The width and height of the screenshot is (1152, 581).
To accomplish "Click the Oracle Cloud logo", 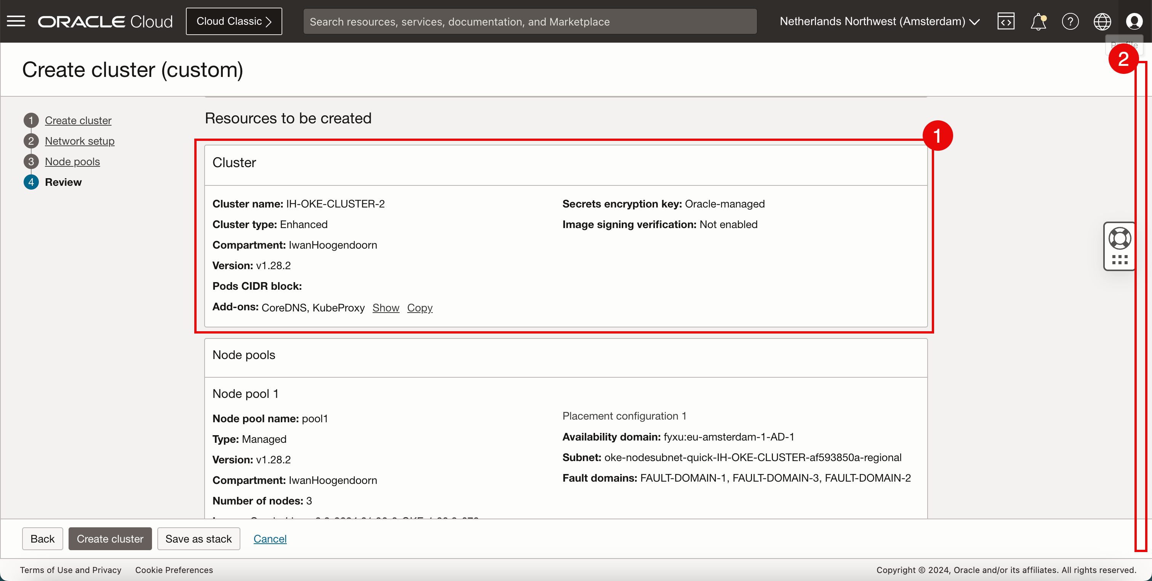I will pyautogui.click(x=105, y=21).
